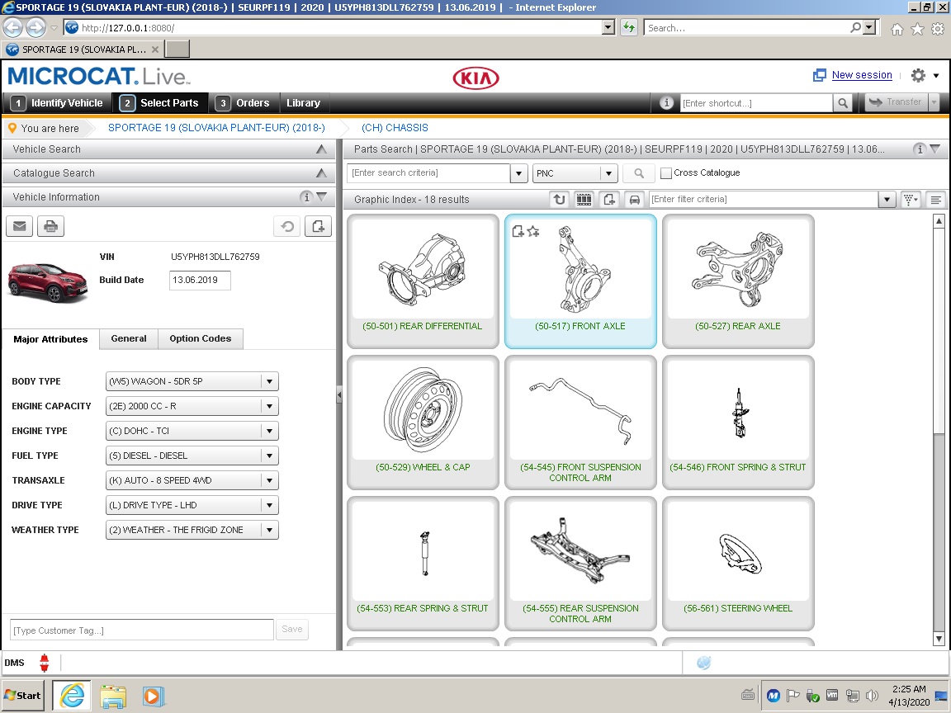Click the Type Customer Tag input field
951x713 pixels.
pyautogui.click(x=142, y=630)
